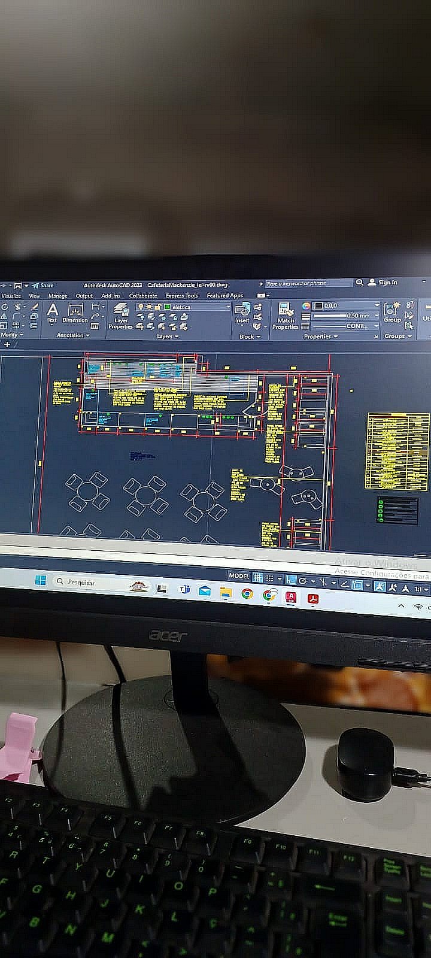Switch to the Output ribbon tab
The image size is (431, 958).
coord(84,296)
